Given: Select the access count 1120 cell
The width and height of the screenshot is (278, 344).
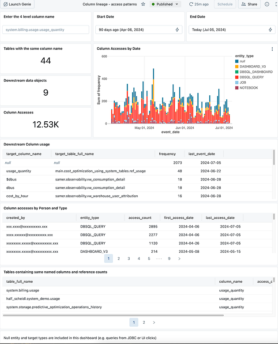Looking at the screenshot, I should (153, 243).
